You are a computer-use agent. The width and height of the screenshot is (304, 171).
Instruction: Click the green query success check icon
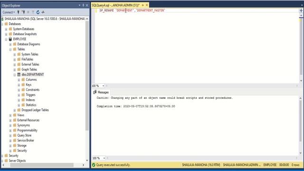point(94,165)
